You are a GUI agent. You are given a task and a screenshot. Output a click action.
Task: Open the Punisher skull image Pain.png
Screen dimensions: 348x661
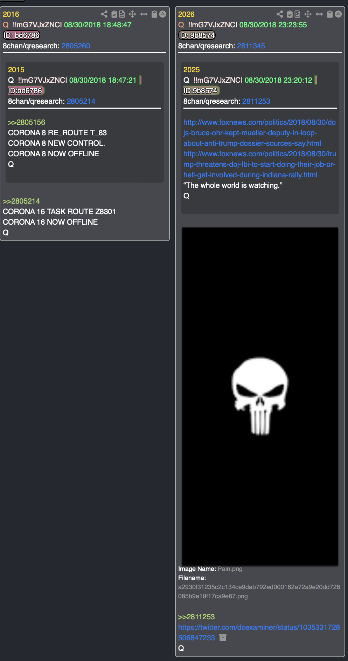(260, 396)
